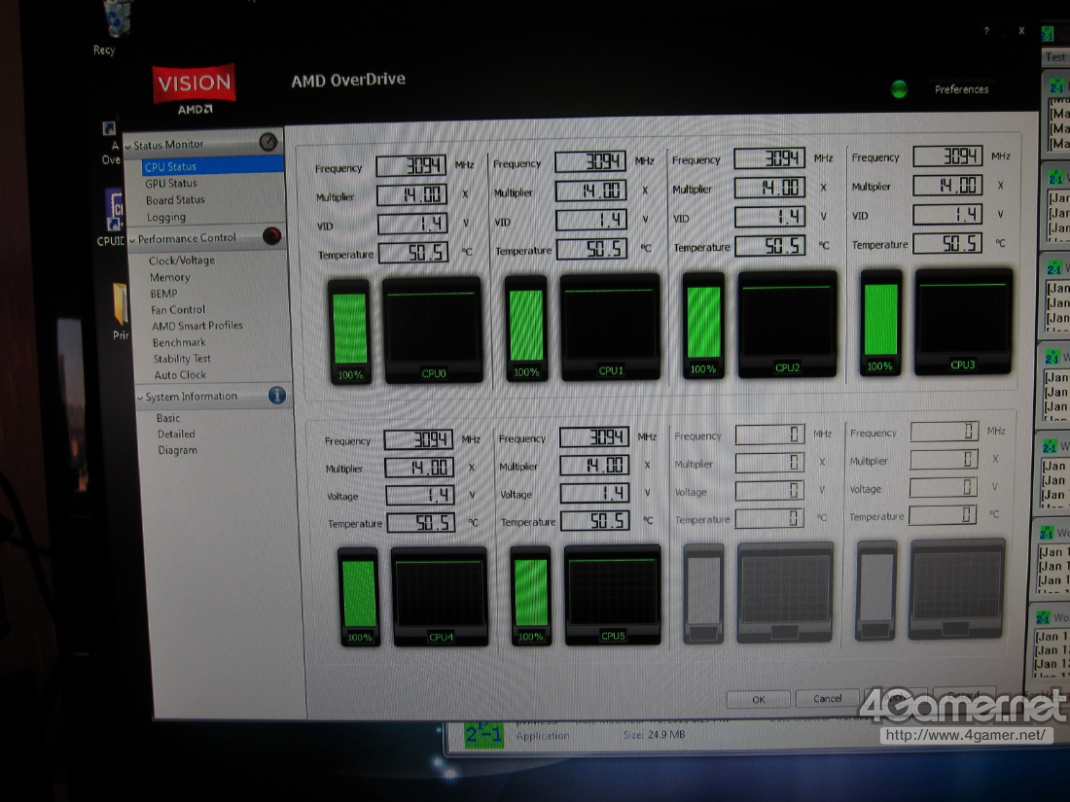Click the CPU2 100% load bar
The width and height of the screenshot is (1070, 802).
703,326
